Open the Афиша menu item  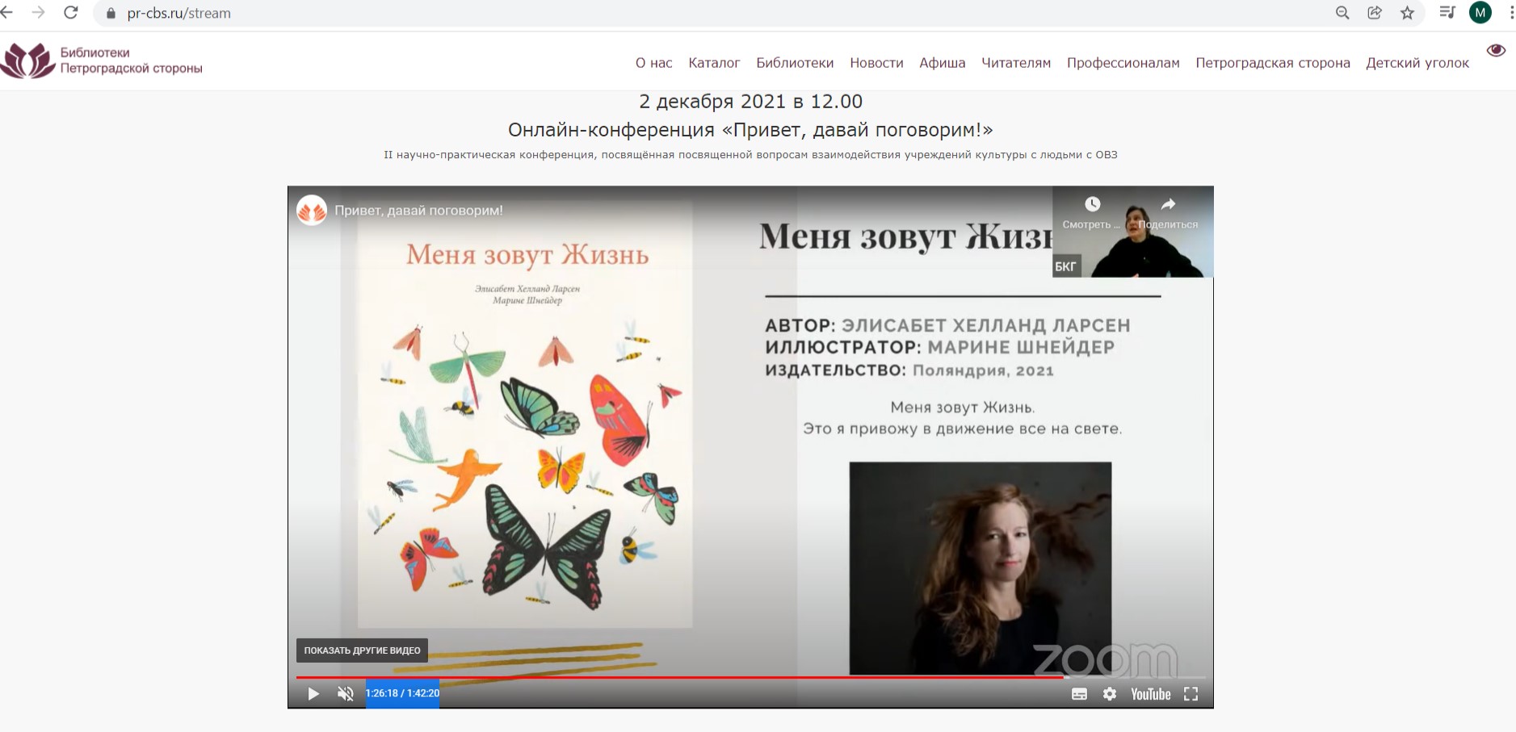pyautogui.click(x=942, y=63)
